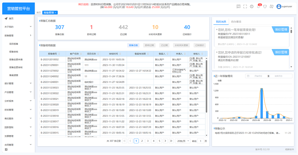The image size is (298, 155).
Task: Jump to first page with double-left arrow
Action: tap(124, 141)
